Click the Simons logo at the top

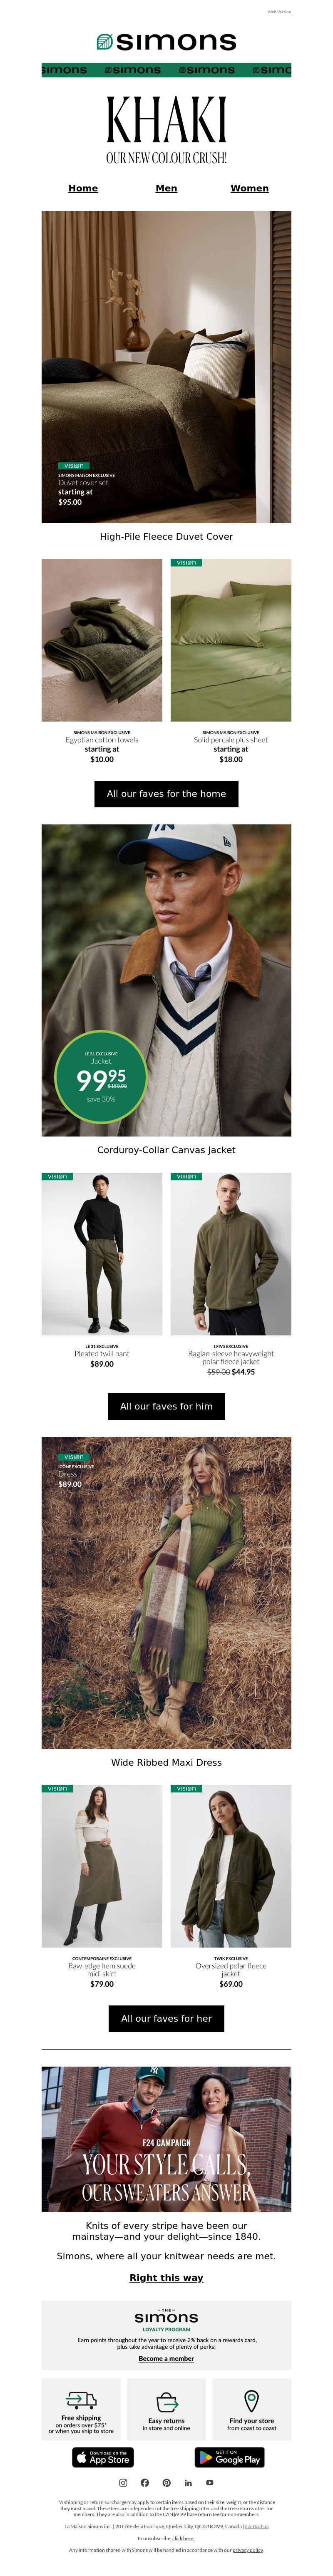coord(166,41)
